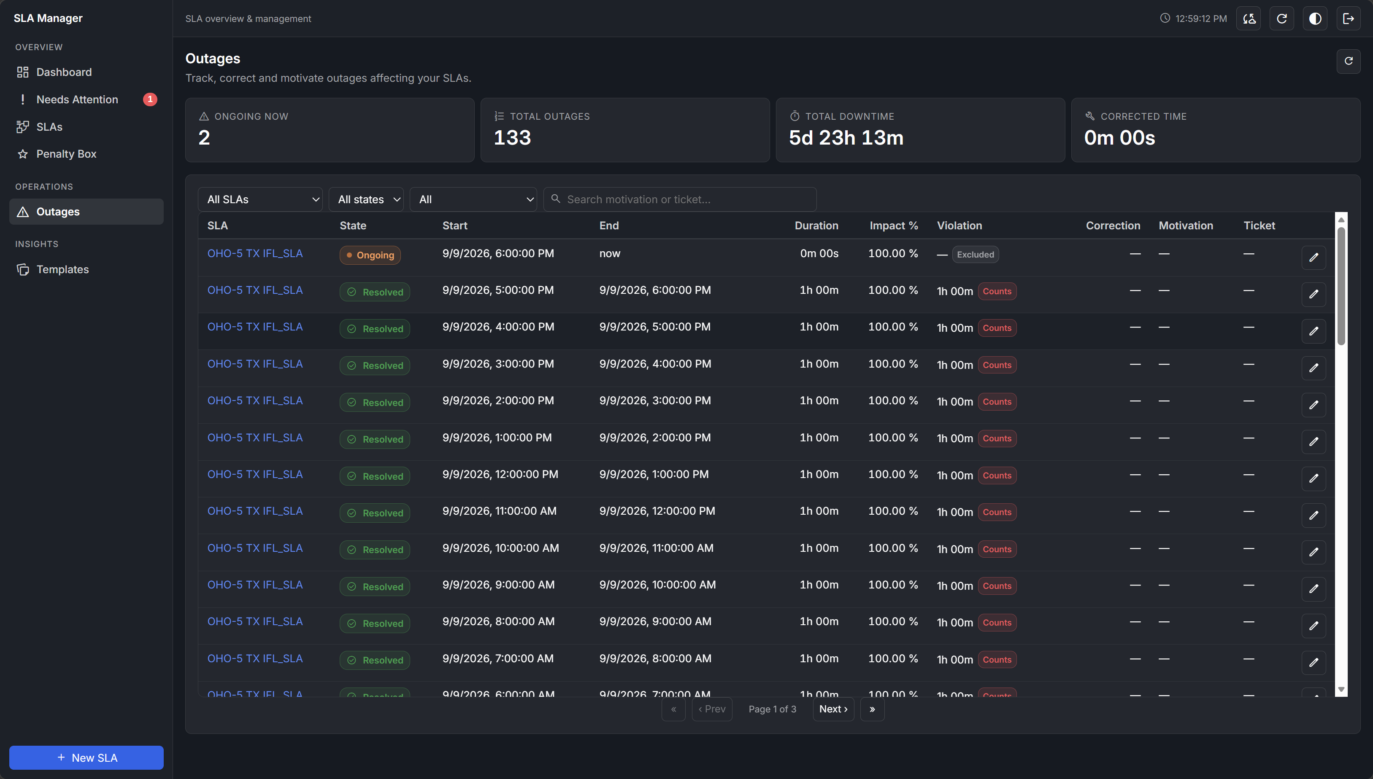Click the table's vertical scrollbar thumb

coord(1341,286)
